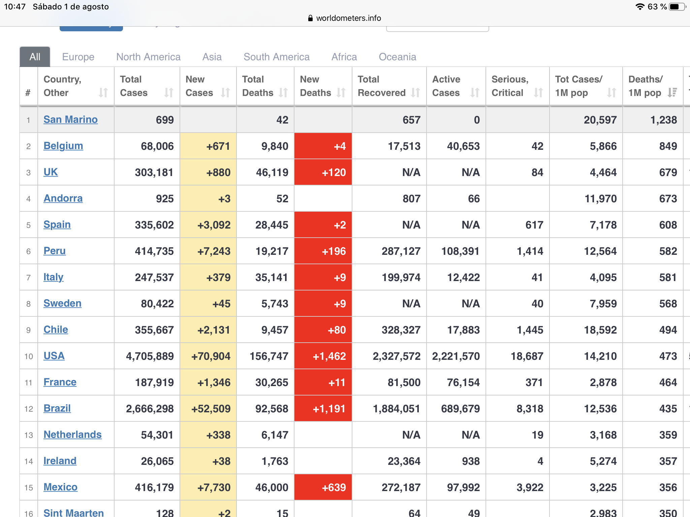Screen dimensions: 690x517
Task: Sort by New Cases column arrows
Action: 225,93
